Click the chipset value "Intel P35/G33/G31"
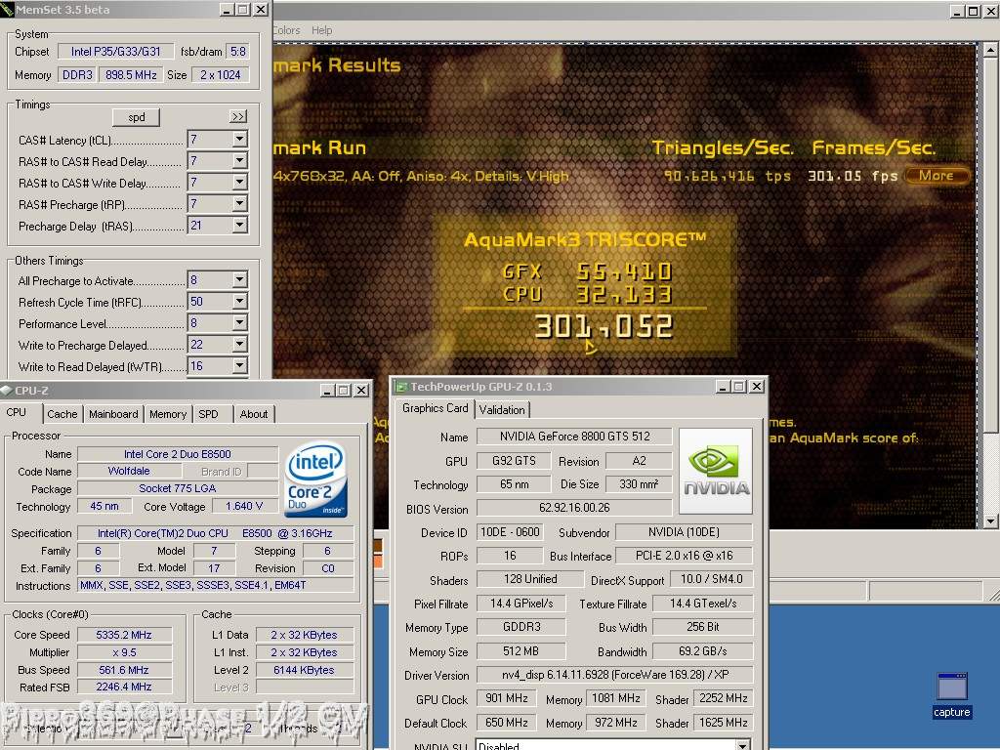The image size is (1000, 750). coord(115,52)
